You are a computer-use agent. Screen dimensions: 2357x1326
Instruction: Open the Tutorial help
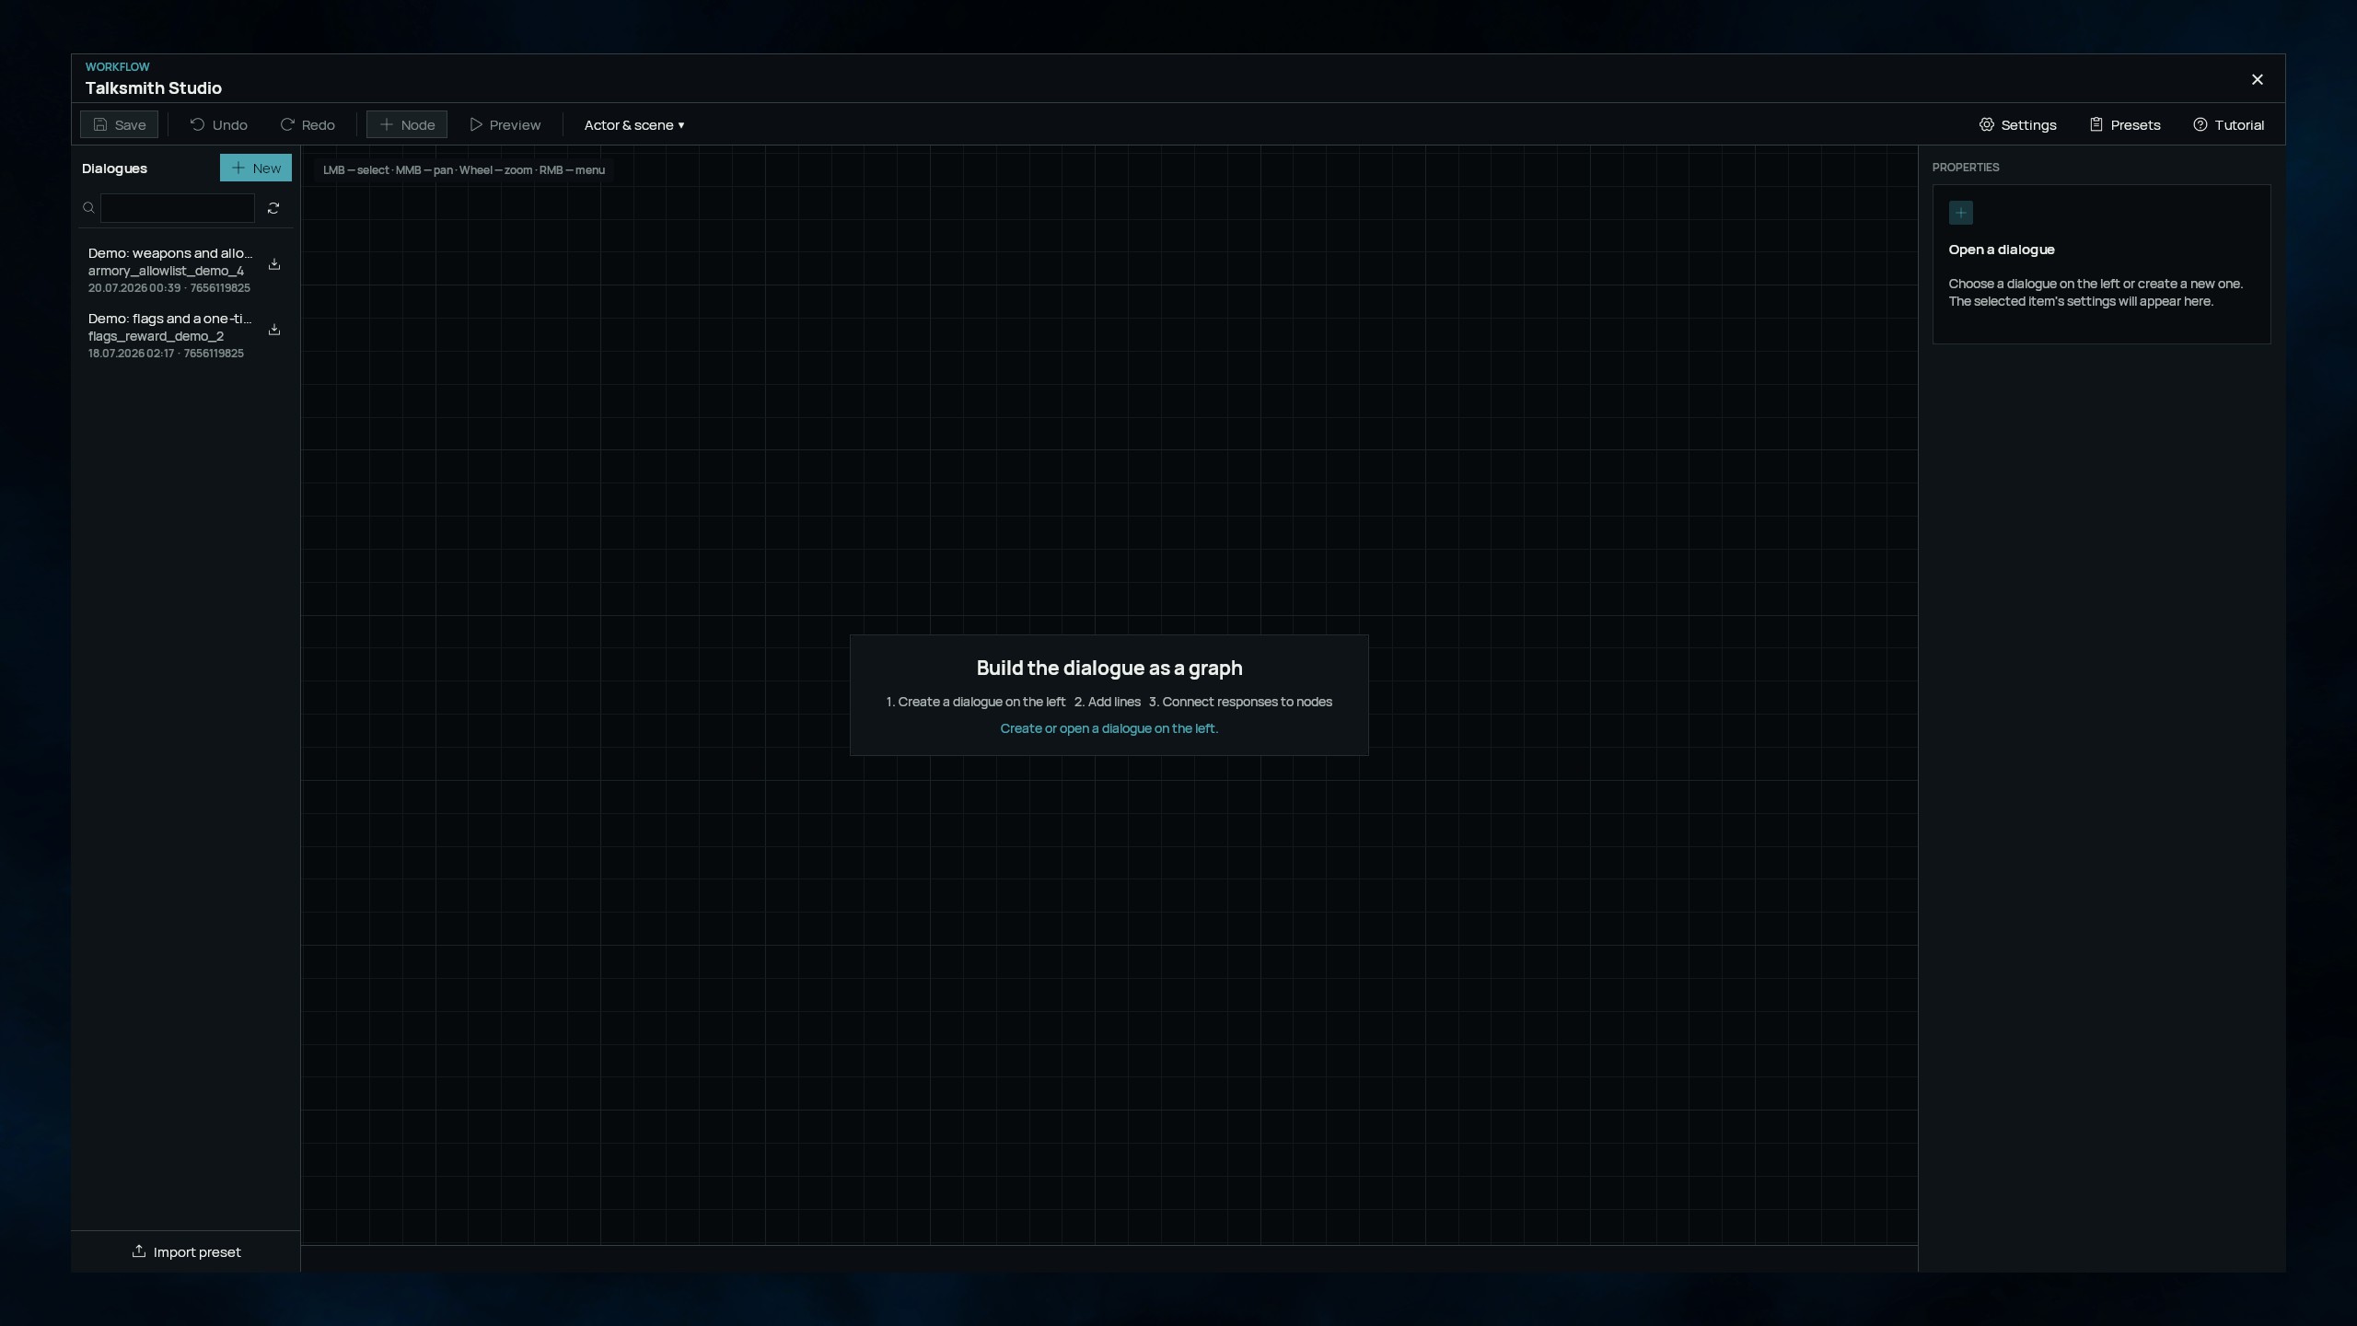coord(2228,124)
